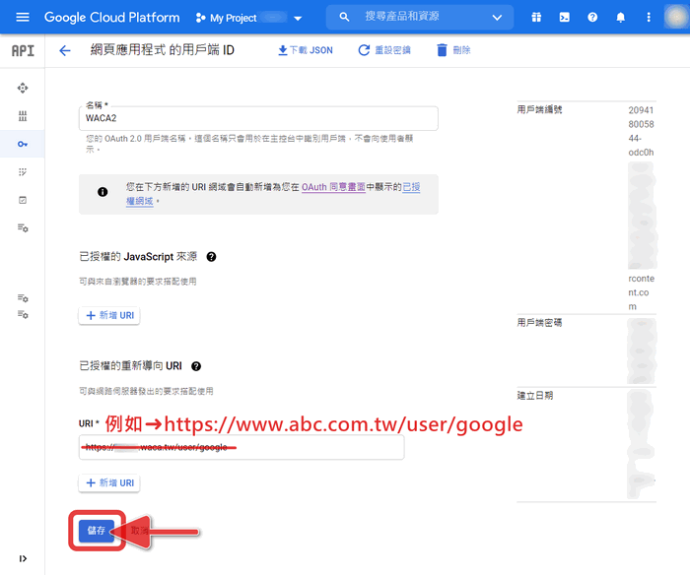Viewport: 690px width, 575px height.
Task: Open the Dashboard sidebar icon
Action: pos(23,88)
